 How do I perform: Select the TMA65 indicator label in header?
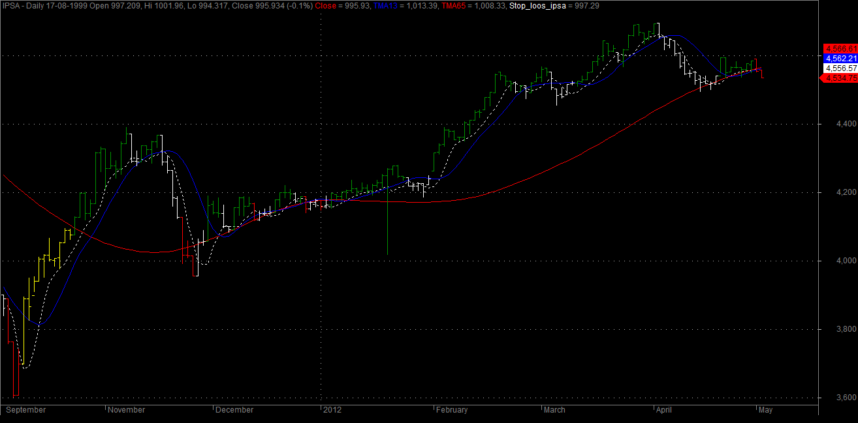click(x=453, y=6)
